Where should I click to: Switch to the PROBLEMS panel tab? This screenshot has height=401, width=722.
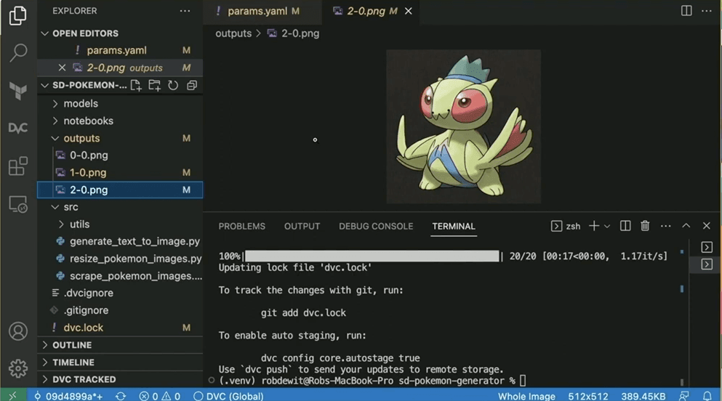coord(241,227)
